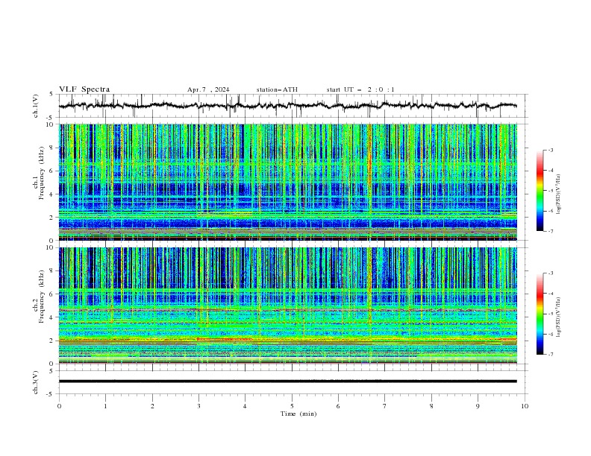
Task: Click the "-7" tick on the upper color bar
Action: click(551, 231)
